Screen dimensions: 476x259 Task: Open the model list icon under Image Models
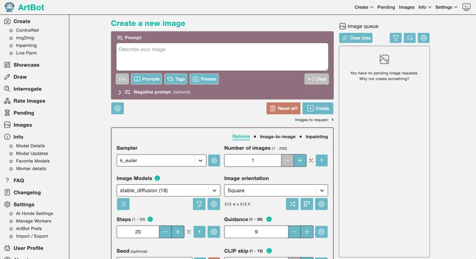[x=123, y=204]
